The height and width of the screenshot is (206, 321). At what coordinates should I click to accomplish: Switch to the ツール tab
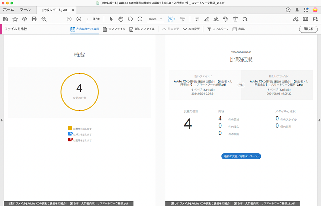(25, 10)
